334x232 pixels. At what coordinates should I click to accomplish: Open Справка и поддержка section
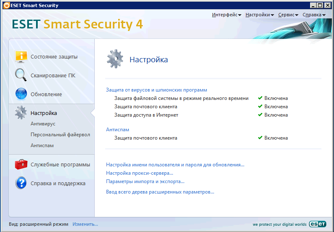[58, 184]
